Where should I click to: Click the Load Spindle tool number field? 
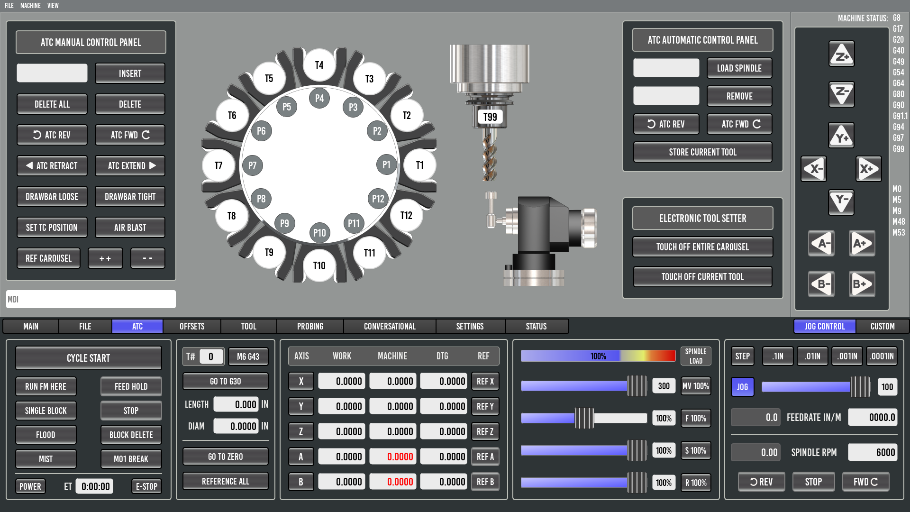coord(666,68)
